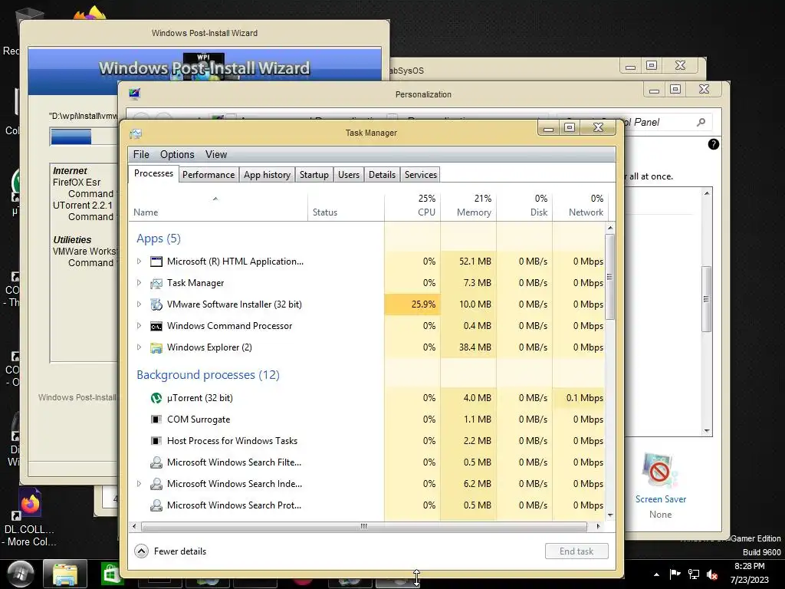Collapse view using Fewer details arrow

[x=142, y=551]
